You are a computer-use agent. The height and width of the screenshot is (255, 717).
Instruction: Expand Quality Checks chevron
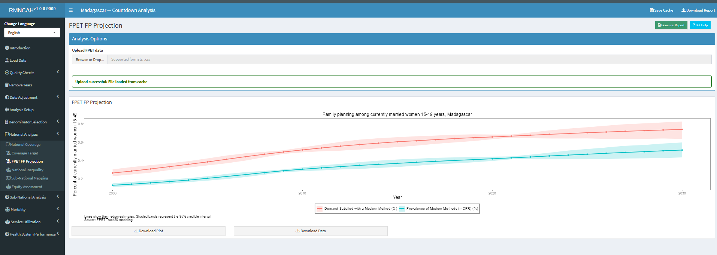click(x=58, y=72)
